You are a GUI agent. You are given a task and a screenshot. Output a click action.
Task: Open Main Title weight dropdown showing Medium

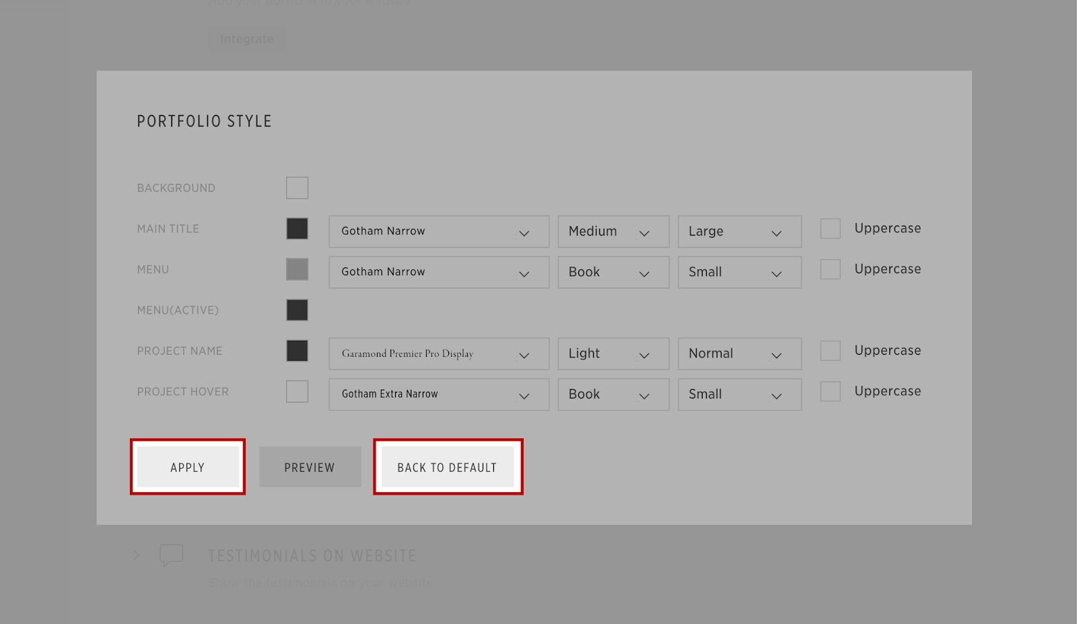[x=613, y=232]
